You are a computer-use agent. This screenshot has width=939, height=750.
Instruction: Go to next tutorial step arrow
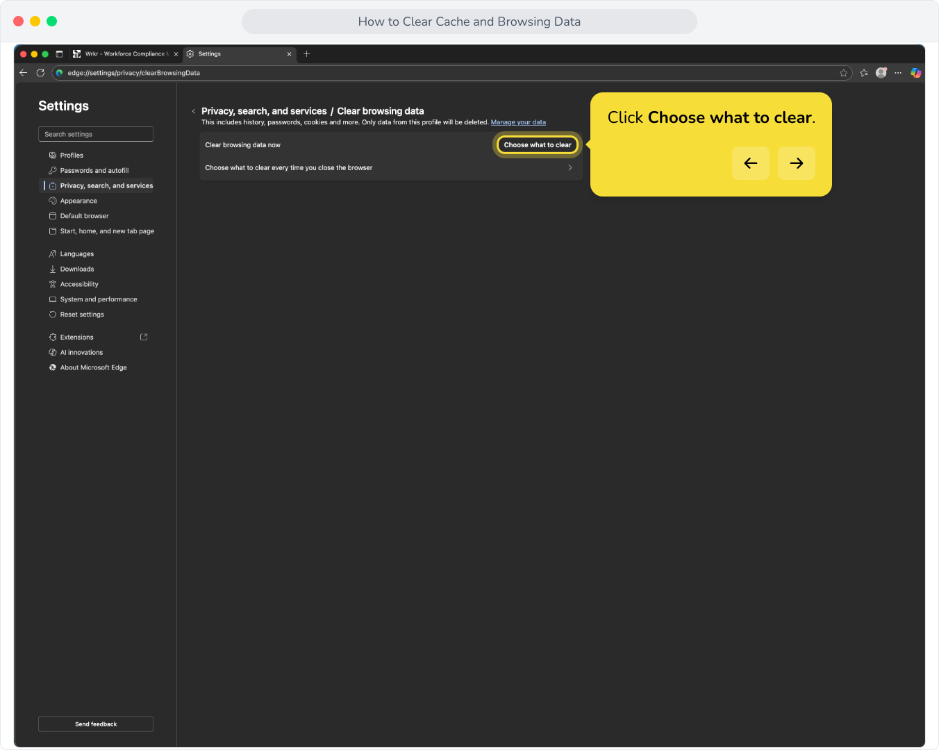(797, 163)
